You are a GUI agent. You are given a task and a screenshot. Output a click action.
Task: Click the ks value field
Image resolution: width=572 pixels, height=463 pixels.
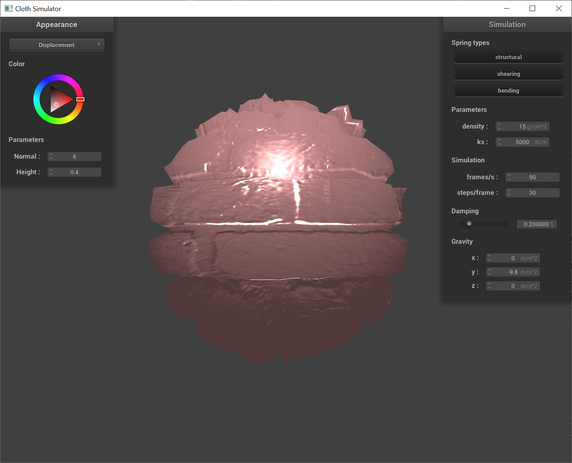click(522, 142)
